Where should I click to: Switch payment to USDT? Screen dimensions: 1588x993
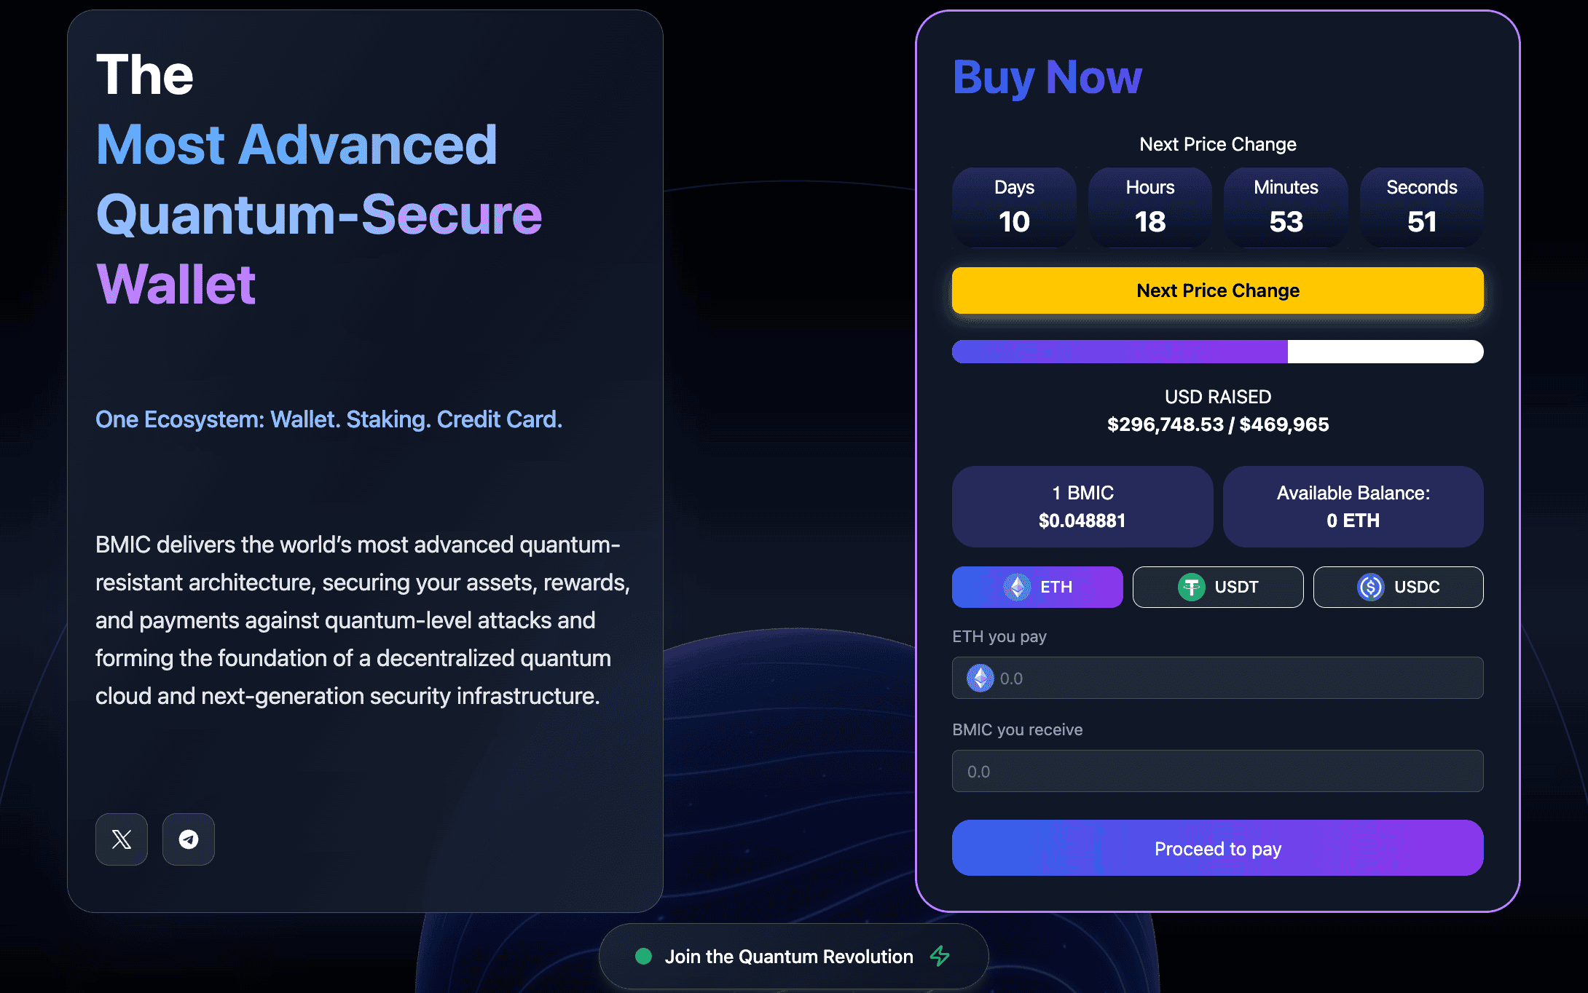coord(1218,587)
